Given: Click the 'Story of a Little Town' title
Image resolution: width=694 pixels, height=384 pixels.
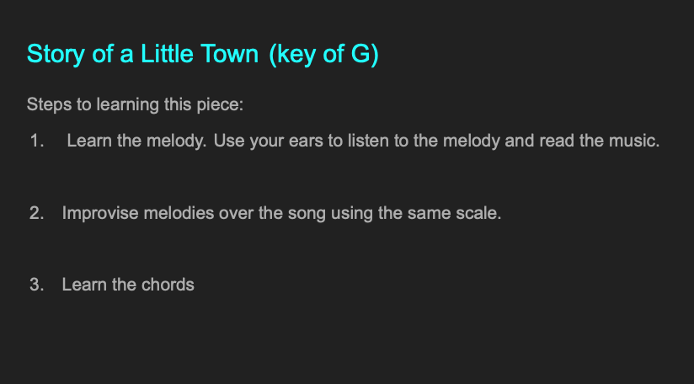Looking at the screenshot, I should pos(142,55).
